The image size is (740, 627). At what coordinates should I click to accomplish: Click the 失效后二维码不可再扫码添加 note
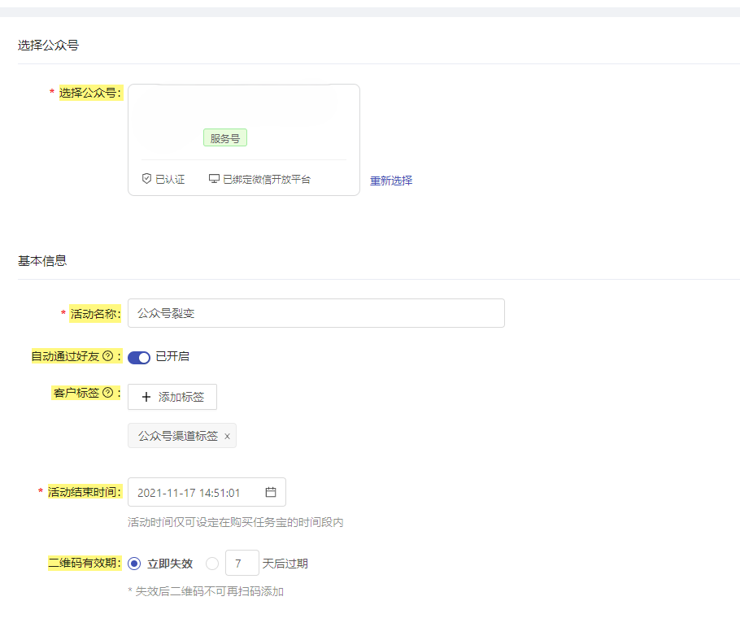(x=206, y=591)
